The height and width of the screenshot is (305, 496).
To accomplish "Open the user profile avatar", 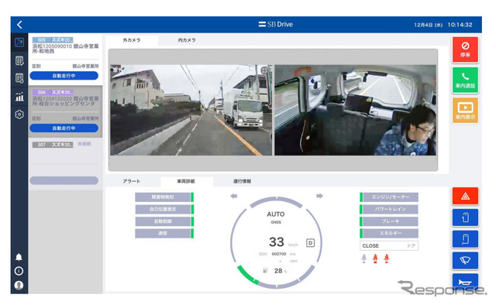I will [x=19, y=285].
